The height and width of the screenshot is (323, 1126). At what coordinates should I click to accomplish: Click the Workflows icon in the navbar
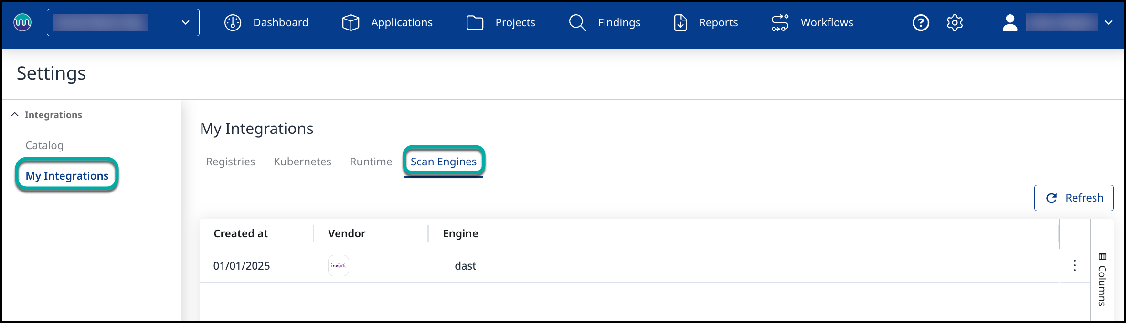click(780, 22)
